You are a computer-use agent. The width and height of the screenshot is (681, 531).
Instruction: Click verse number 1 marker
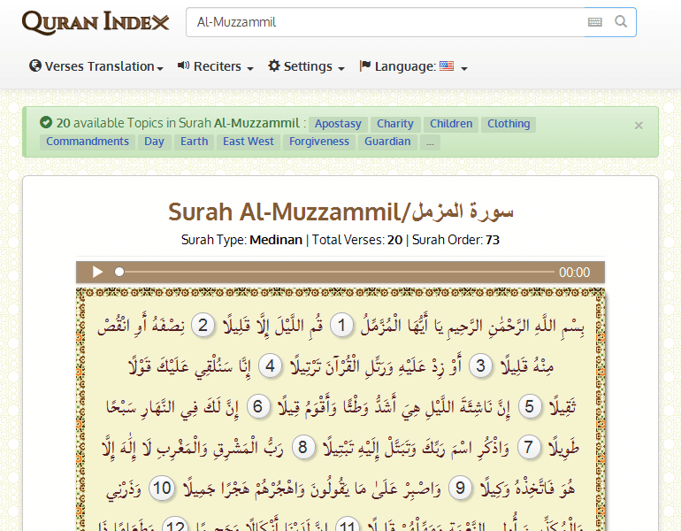(x=343, y=327)
